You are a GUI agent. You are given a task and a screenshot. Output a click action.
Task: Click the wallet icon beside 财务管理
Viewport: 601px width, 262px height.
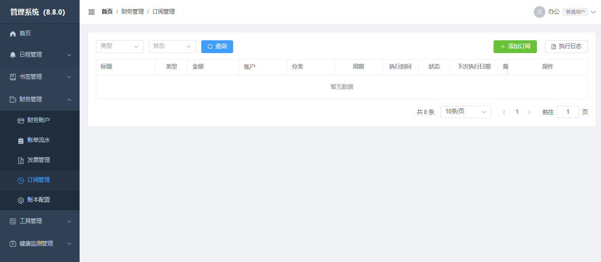pos(13,100)
